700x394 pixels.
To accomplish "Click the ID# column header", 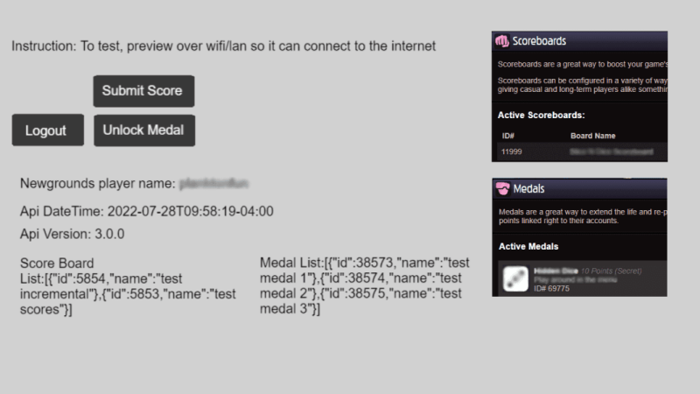I will click(x=508, y=136).
